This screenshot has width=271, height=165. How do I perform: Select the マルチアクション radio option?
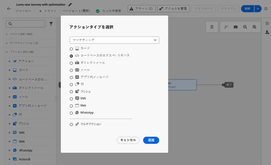[x=71, y=124]
